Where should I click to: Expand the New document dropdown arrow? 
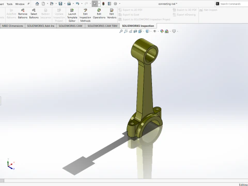coord(48,4)
